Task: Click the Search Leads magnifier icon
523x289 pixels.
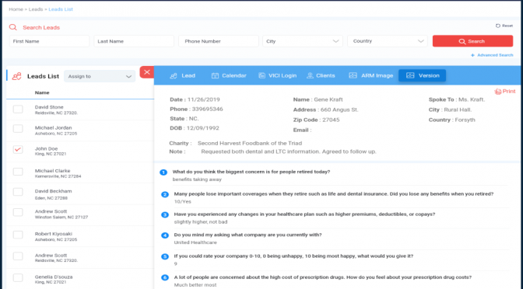Action: pyautogui.click(x=13, y=27)
